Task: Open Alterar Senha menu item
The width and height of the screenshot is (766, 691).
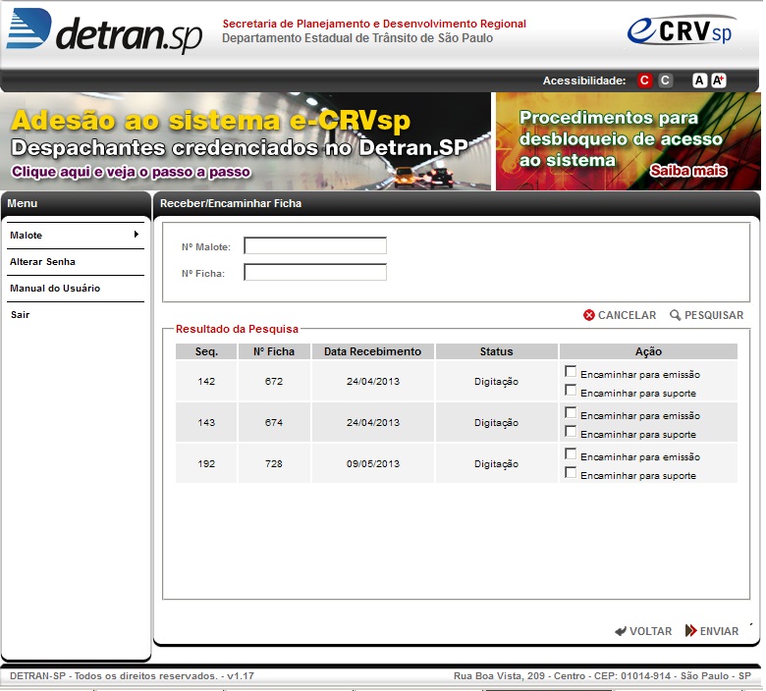Action: click(x=76, y=262)
